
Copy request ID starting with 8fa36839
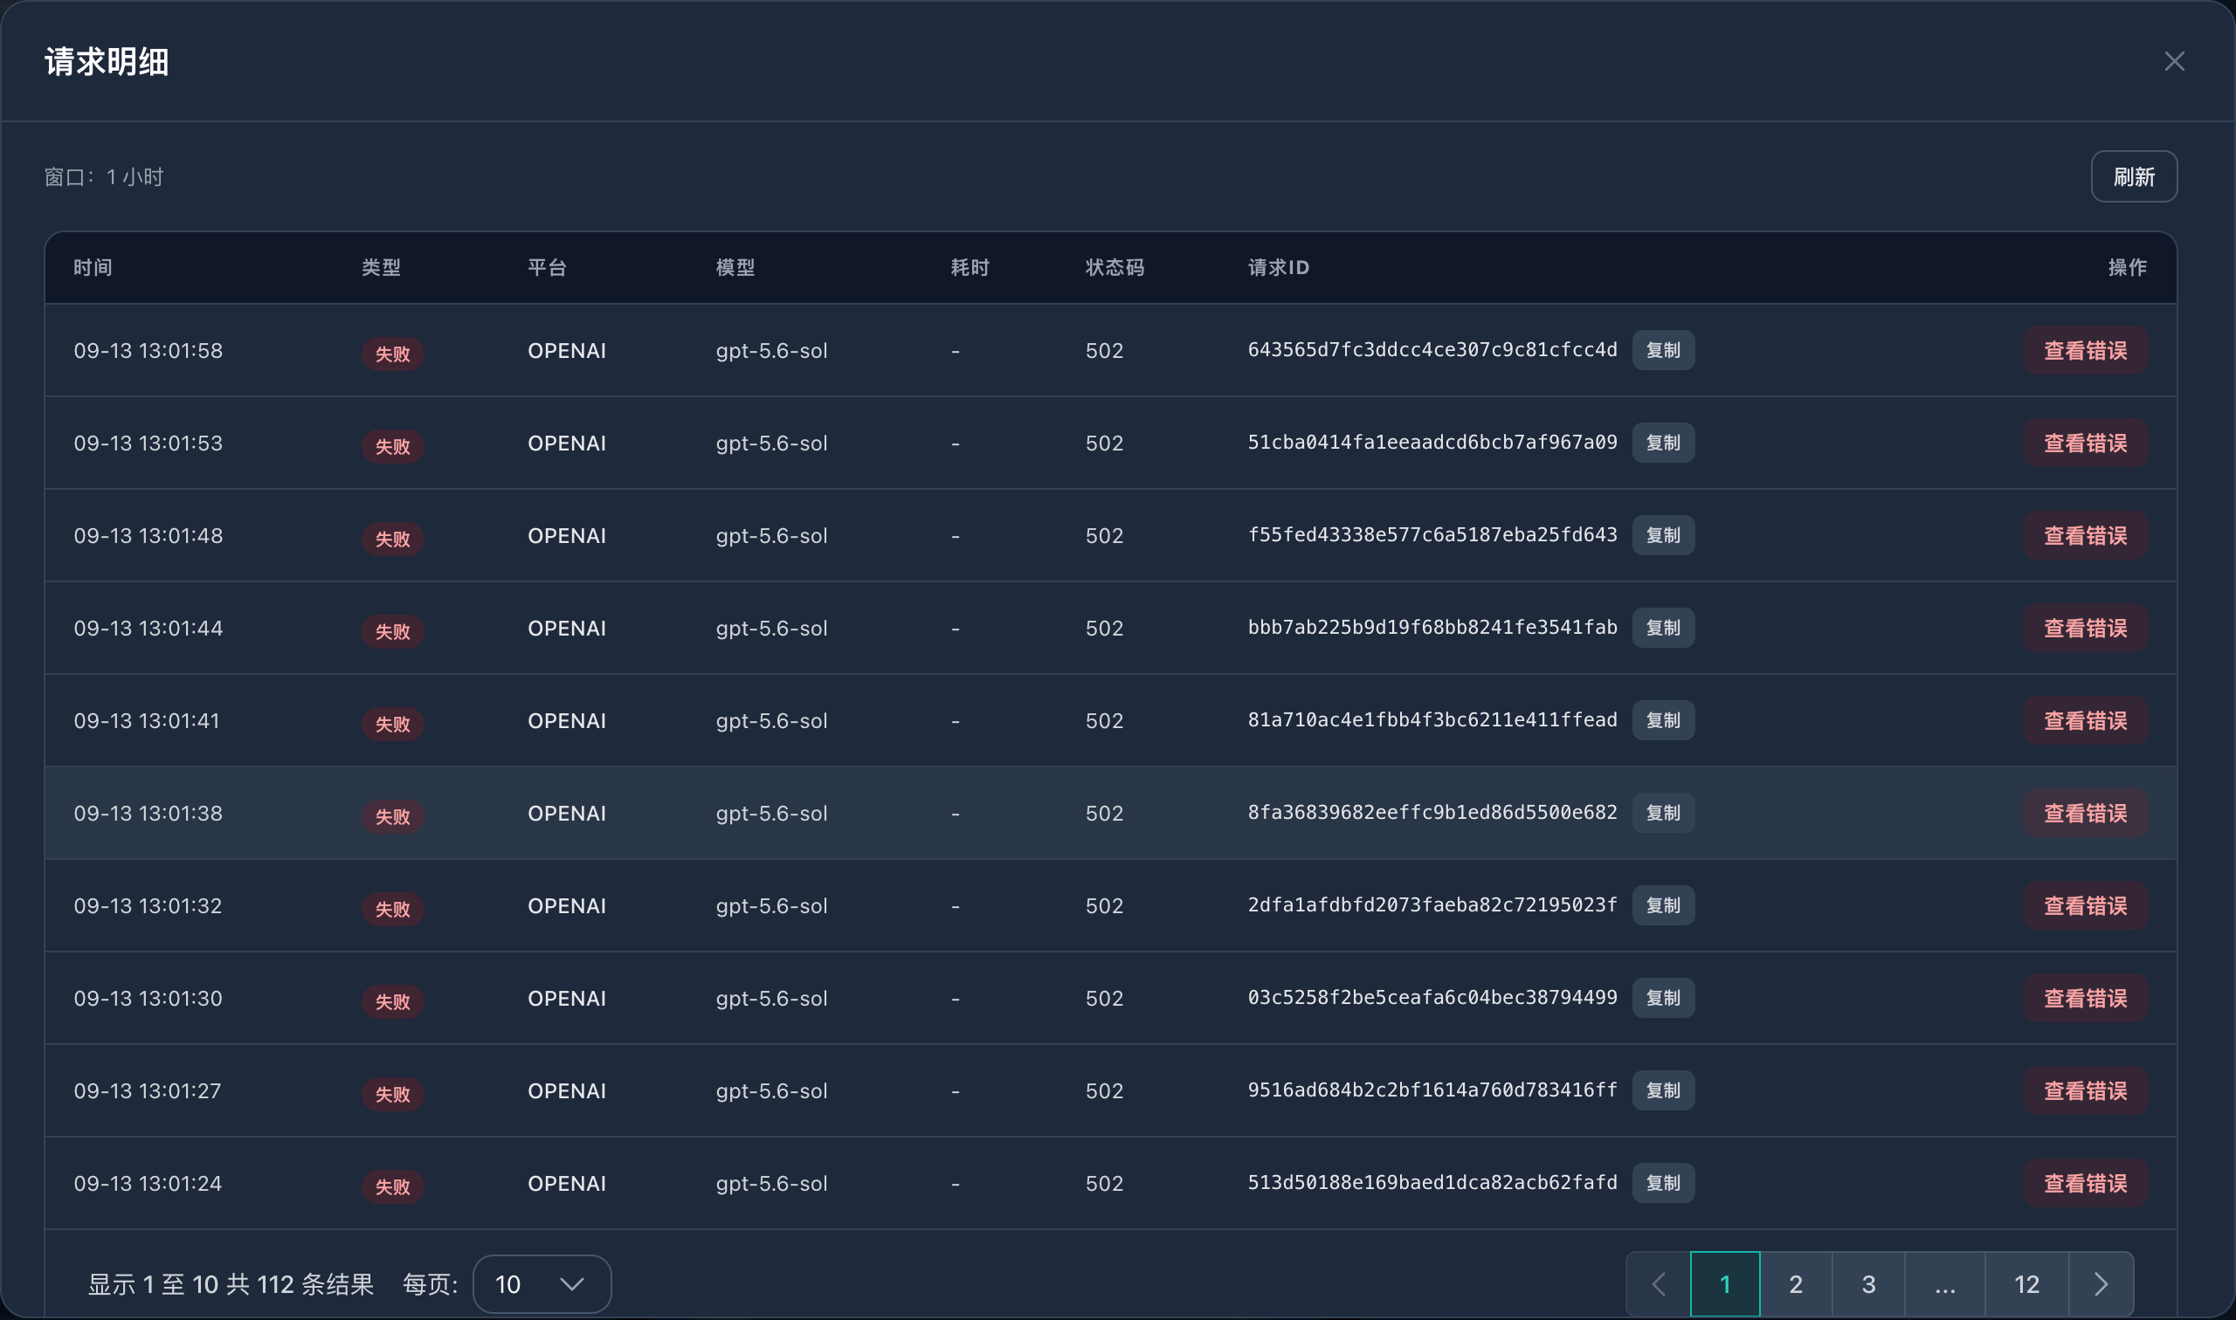tap(1663, 813)
